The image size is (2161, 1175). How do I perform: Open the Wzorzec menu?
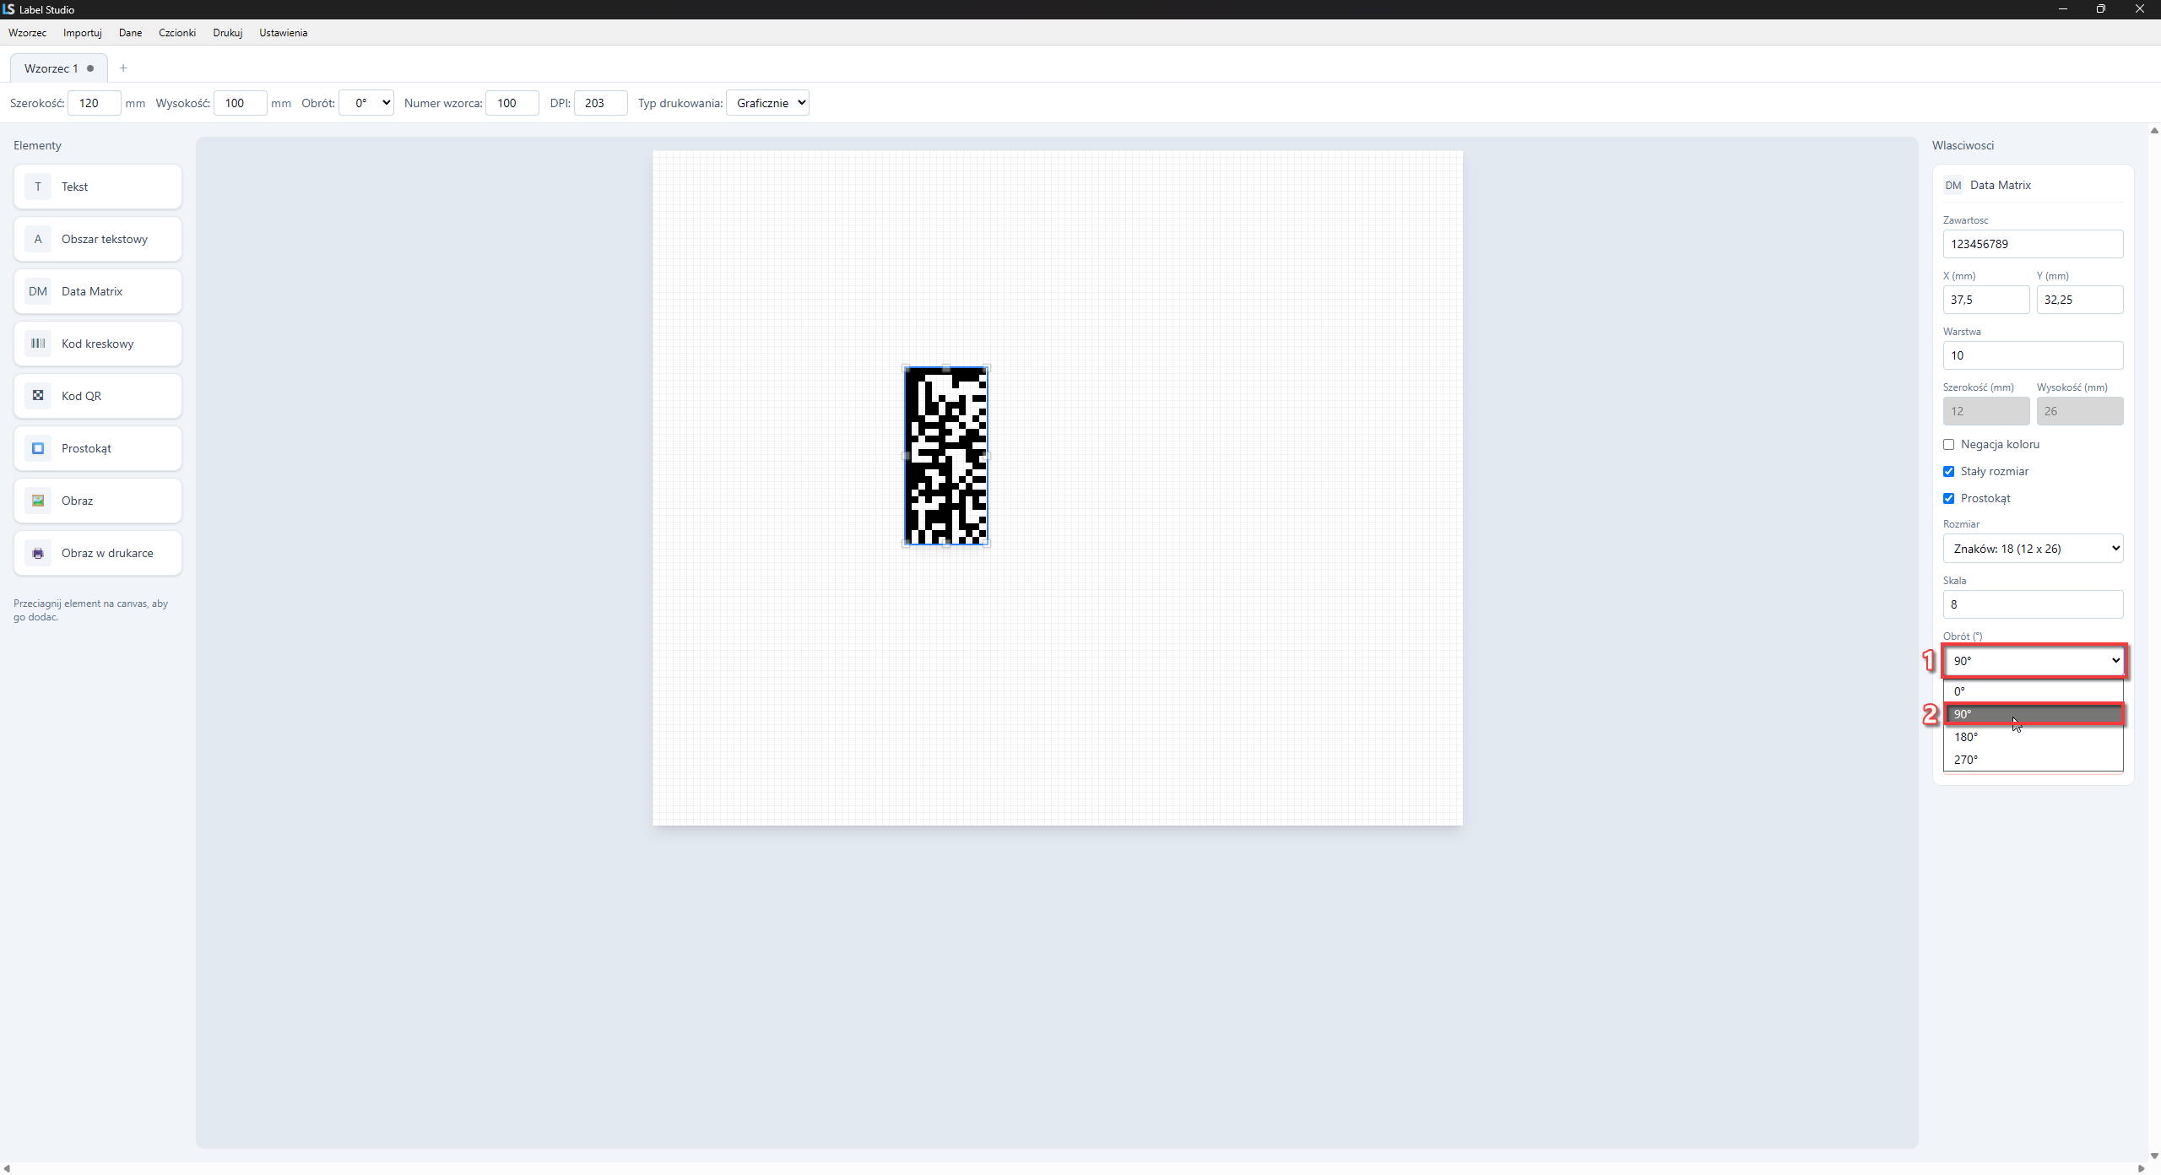[27, 33]
